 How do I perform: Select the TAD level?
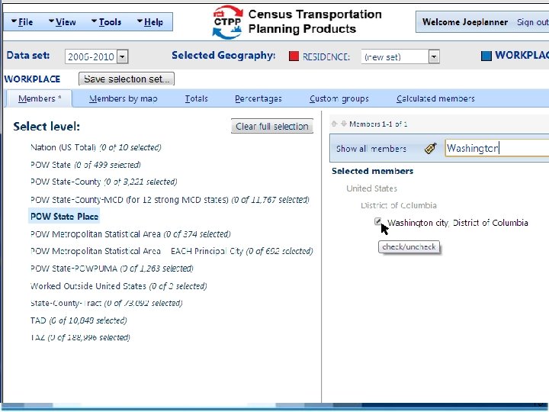coord(79,320)
